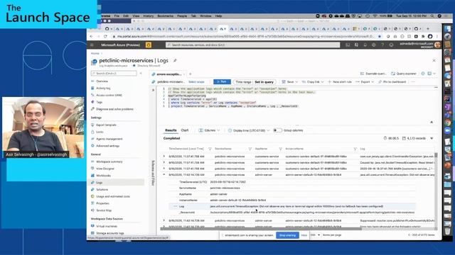455x255 pixels.
Task: Open Solutions sidebar item
Action: tap(102, 189)
